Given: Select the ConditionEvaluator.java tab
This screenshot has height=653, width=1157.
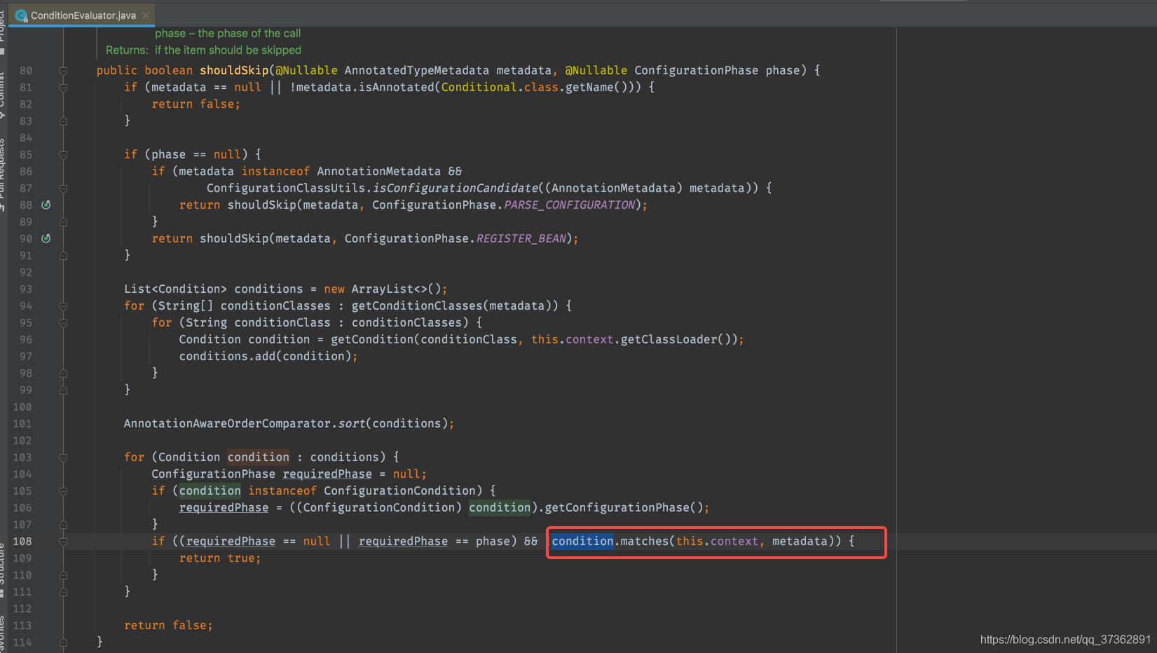Looking at the screenshot, I should point(83,15).
